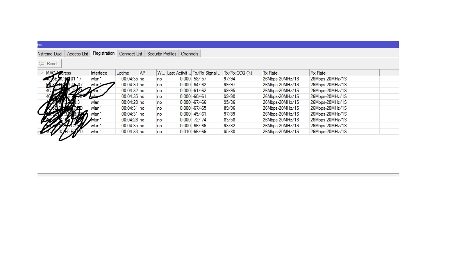Select the CCQ value 83/58
Screen dimensions: 450x253
(x=229, y=120)
